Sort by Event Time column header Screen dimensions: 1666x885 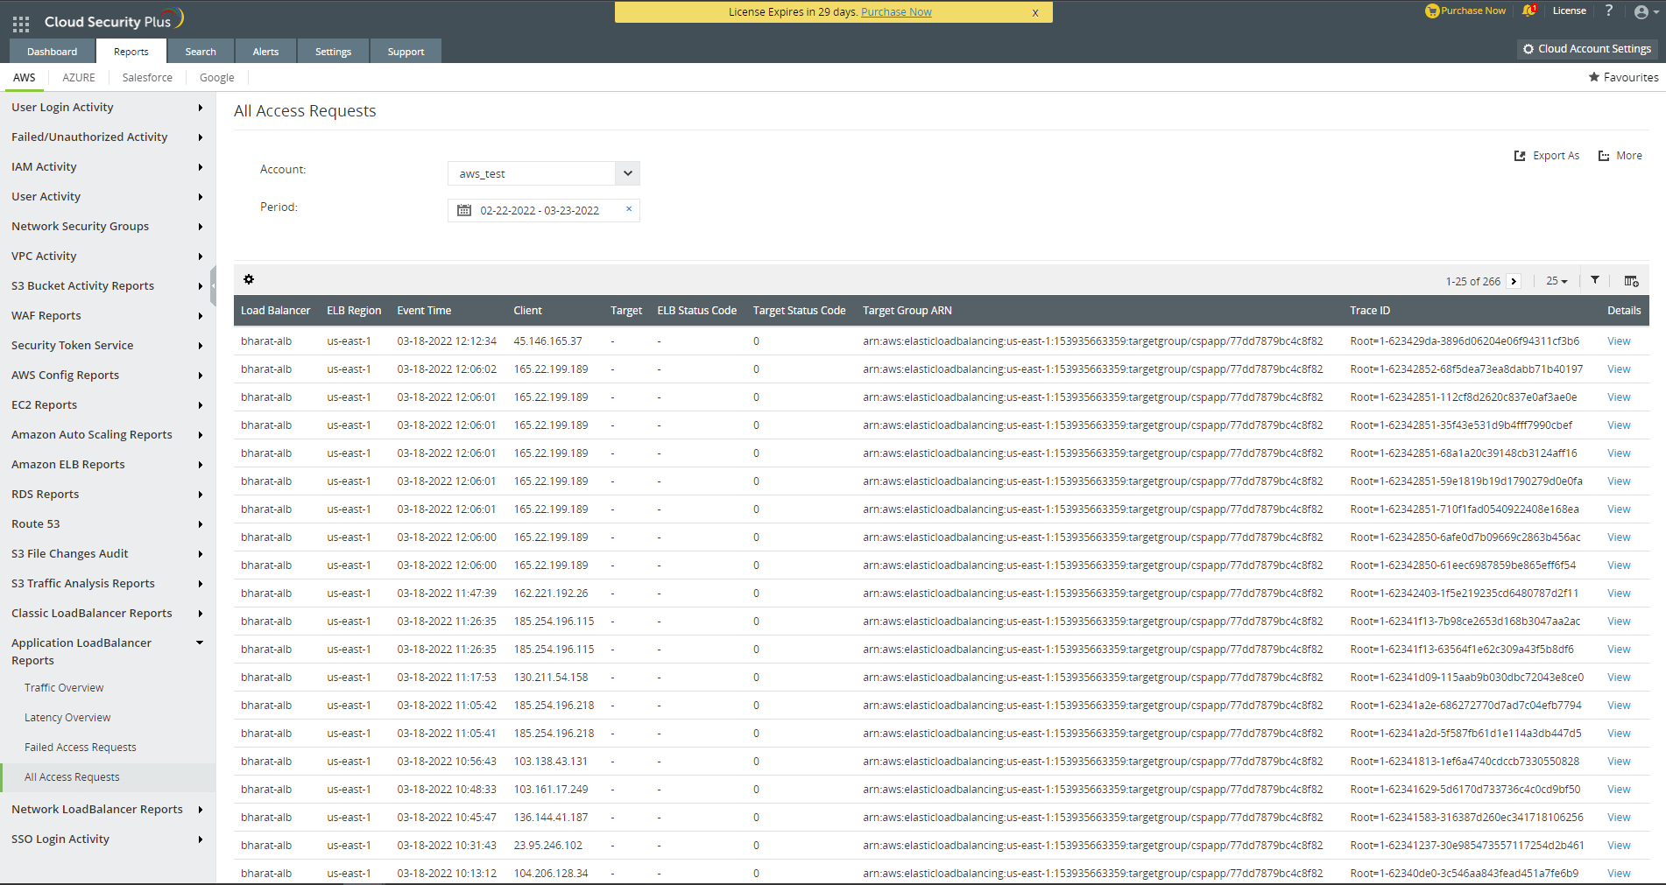424,311
